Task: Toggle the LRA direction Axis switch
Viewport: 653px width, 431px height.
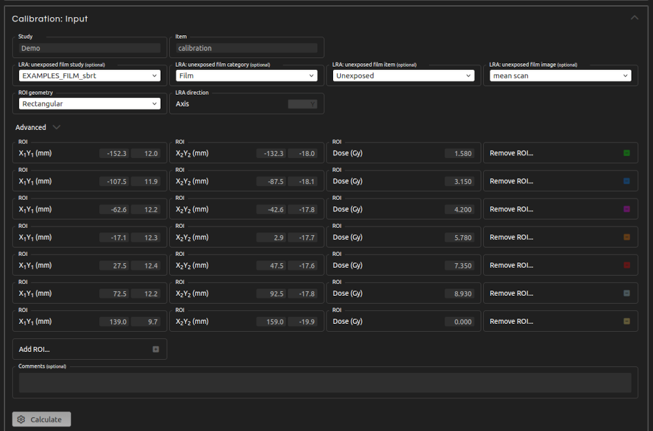Action: (x=302, y=104)
